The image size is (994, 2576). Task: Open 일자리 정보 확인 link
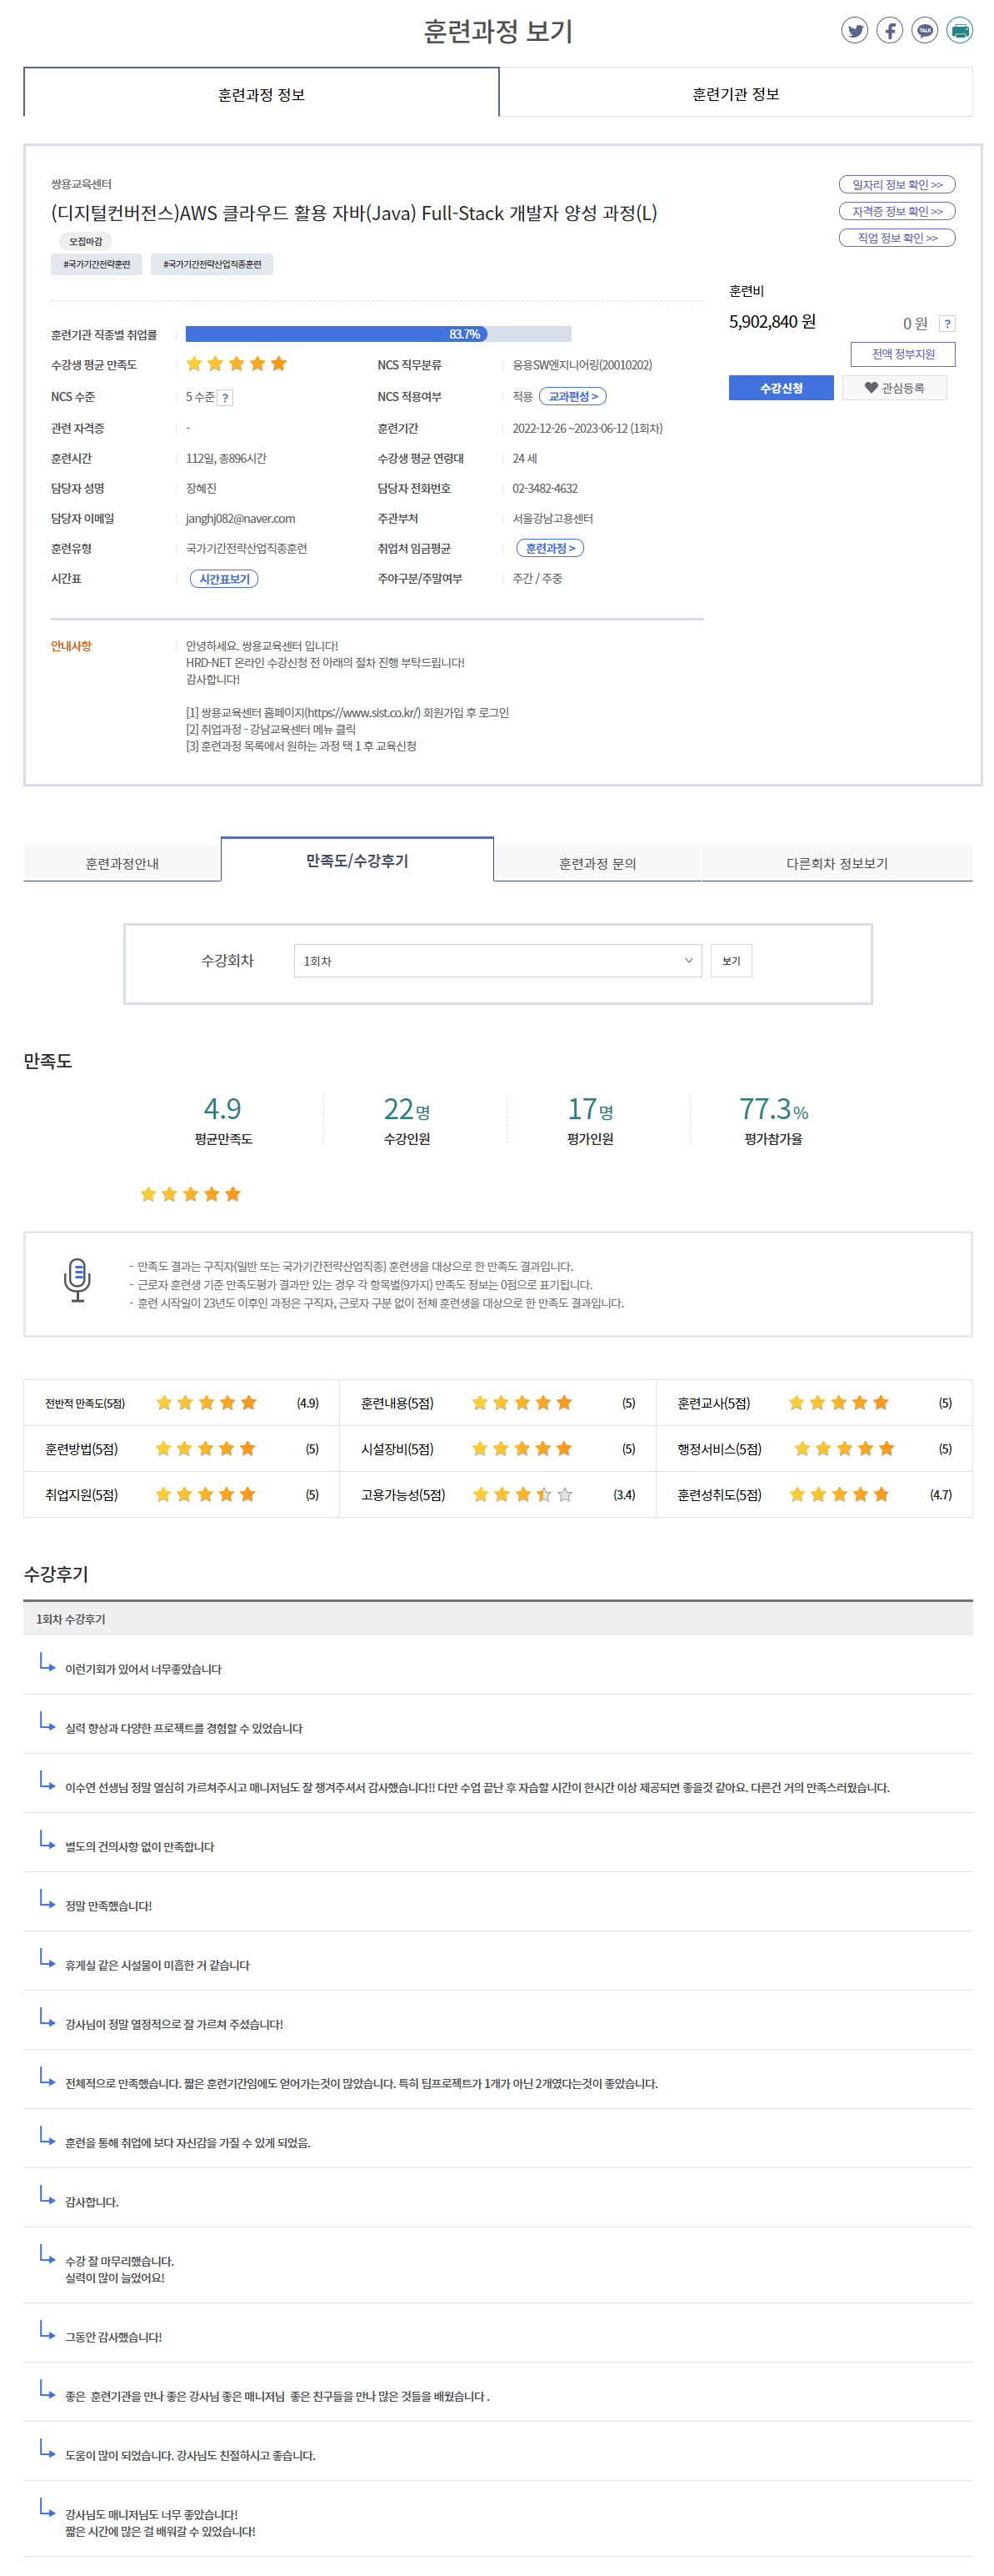coord(896,185)
